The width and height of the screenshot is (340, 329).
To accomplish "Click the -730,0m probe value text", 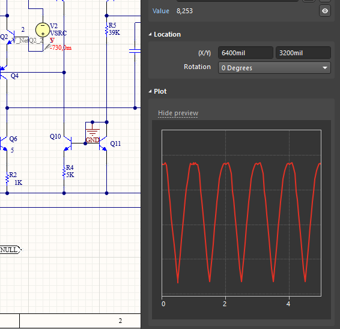I will tap(61, 47).
